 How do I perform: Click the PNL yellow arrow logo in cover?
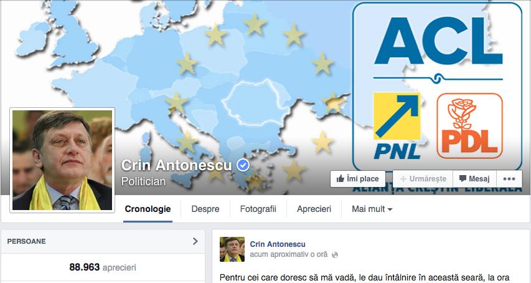(397, 126)
